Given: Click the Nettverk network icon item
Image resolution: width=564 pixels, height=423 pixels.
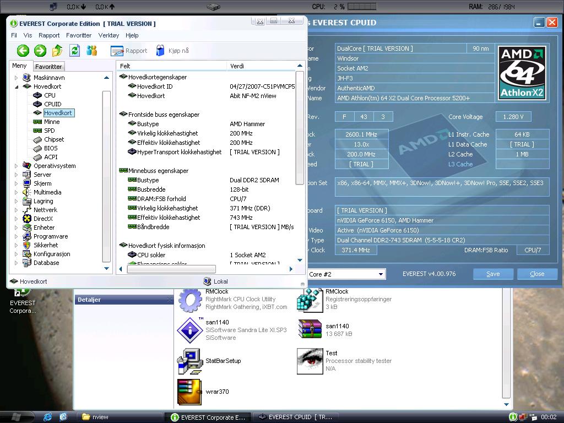Looking at the screenshot, I should tap(26, 210).
